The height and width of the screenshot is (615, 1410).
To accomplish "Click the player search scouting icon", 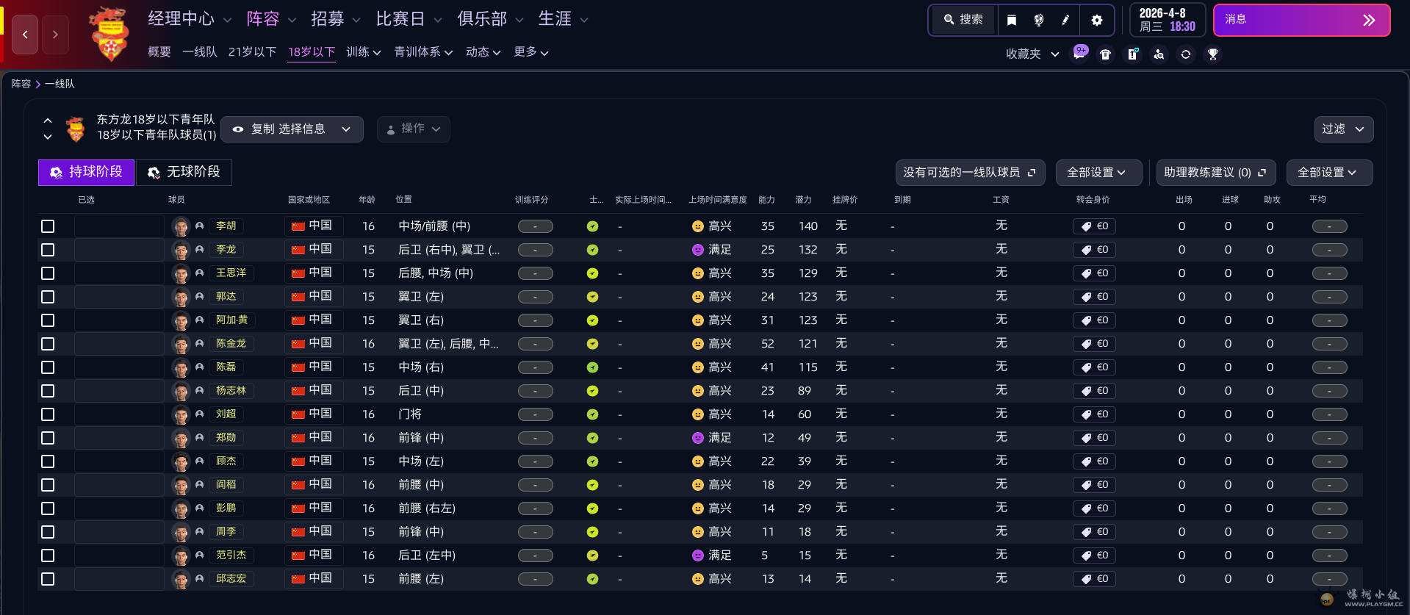I will coord(1159,54).
